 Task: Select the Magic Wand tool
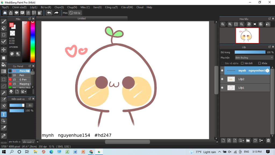4,93
